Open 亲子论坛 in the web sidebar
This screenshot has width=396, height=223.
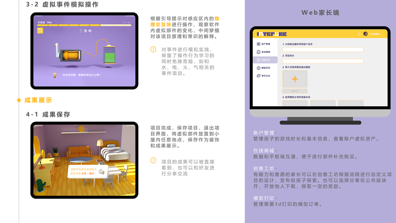(x=264, y=76)
